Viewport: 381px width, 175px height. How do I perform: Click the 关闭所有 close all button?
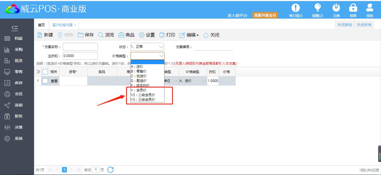(364, 25)
